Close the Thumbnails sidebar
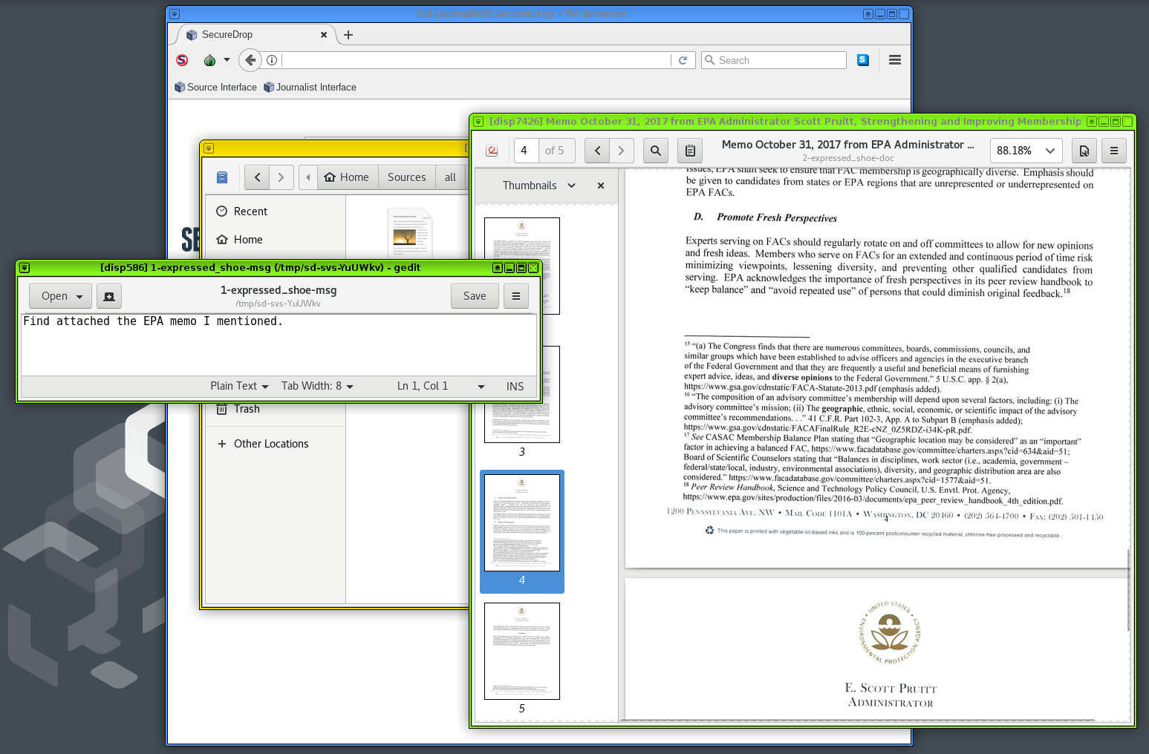The height and width of the screenshot is (754, 1149). [x=601, y=186]
